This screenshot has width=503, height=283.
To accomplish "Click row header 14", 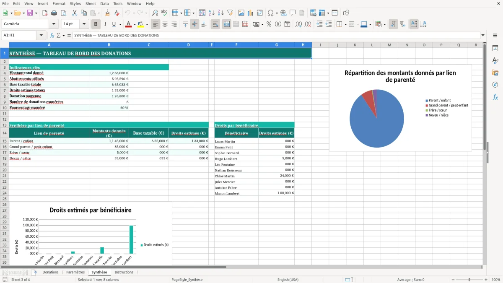I will coord(4,133).
